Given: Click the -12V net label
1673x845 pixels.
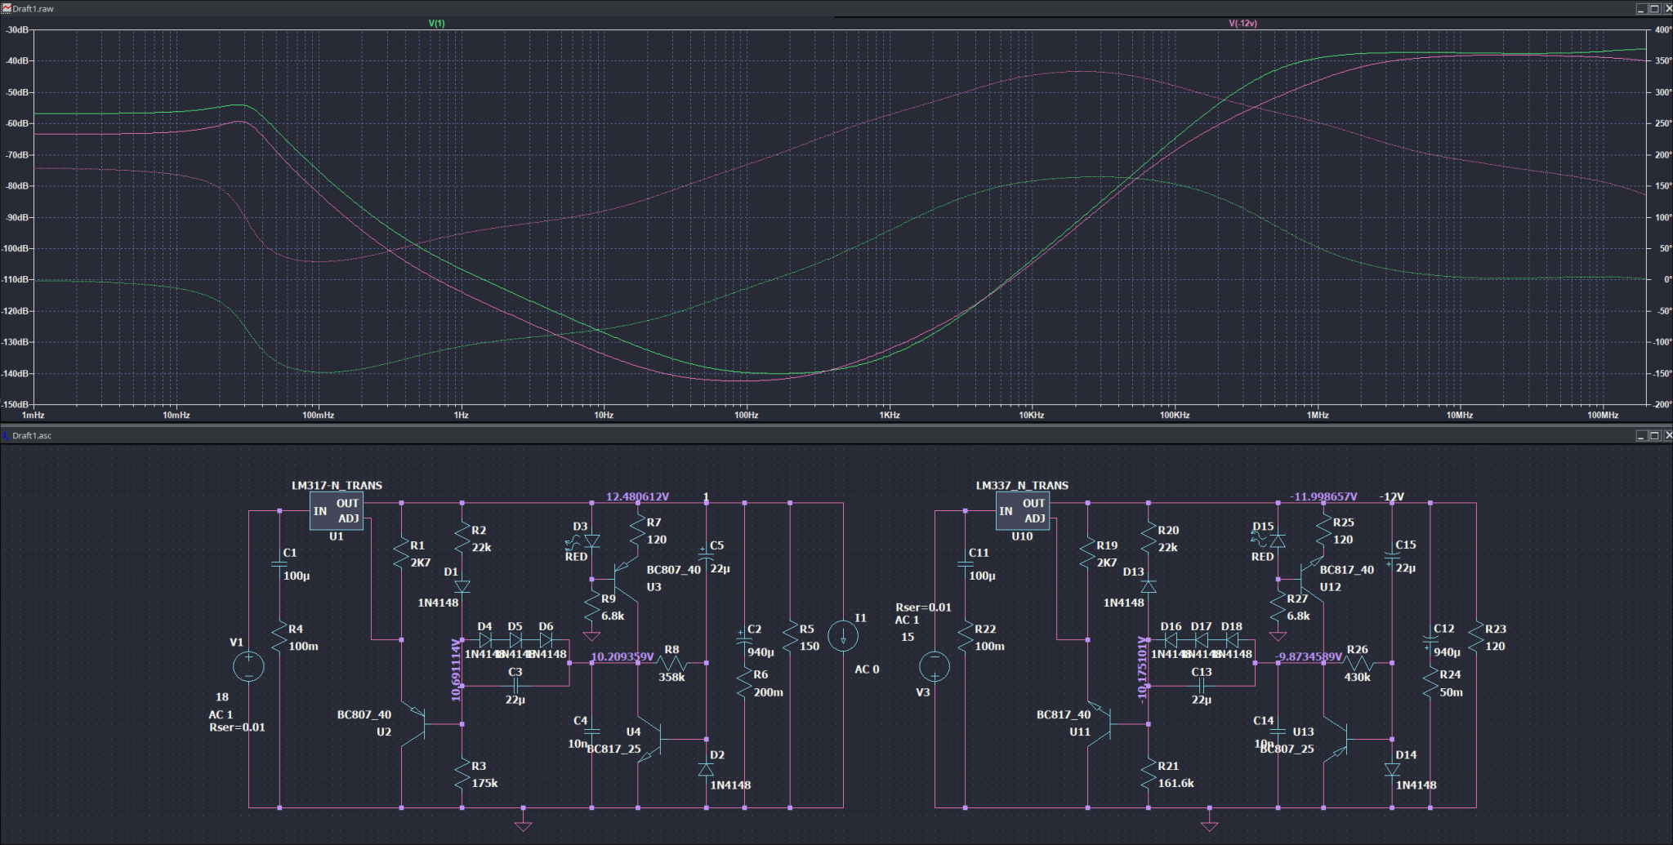Looking at the screenshot, I should coord(1392,496).
